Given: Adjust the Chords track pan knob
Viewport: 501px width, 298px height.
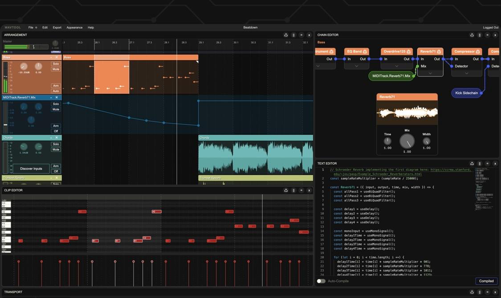Looking at the screenshot, I should click(38, 146).
